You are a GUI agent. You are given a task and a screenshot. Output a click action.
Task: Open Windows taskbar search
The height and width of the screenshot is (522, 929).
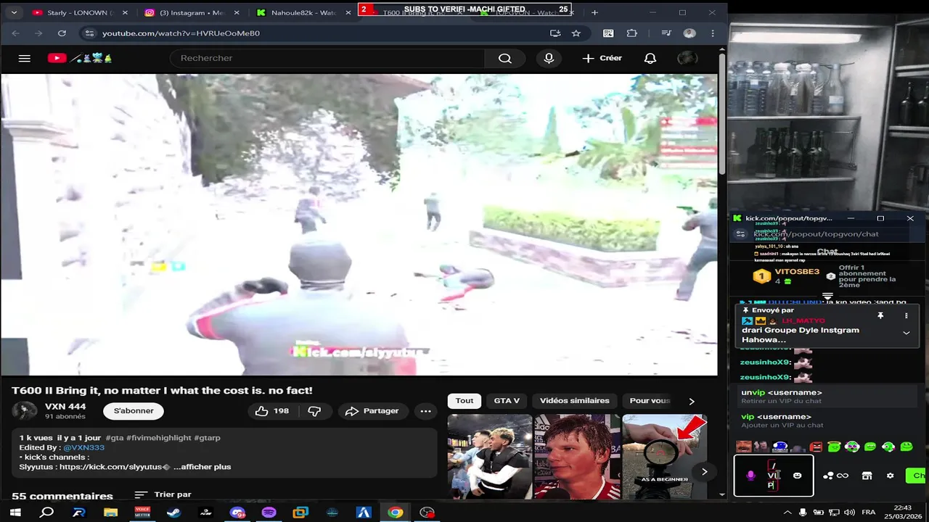46,513
